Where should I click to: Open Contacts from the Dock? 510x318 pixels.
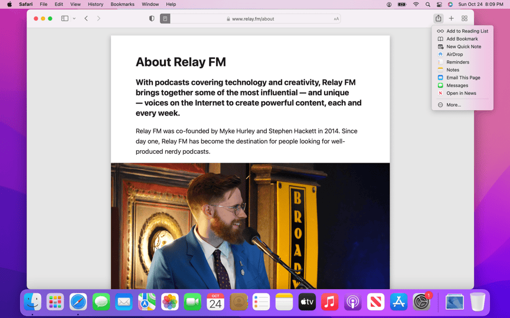click(238, 302)
